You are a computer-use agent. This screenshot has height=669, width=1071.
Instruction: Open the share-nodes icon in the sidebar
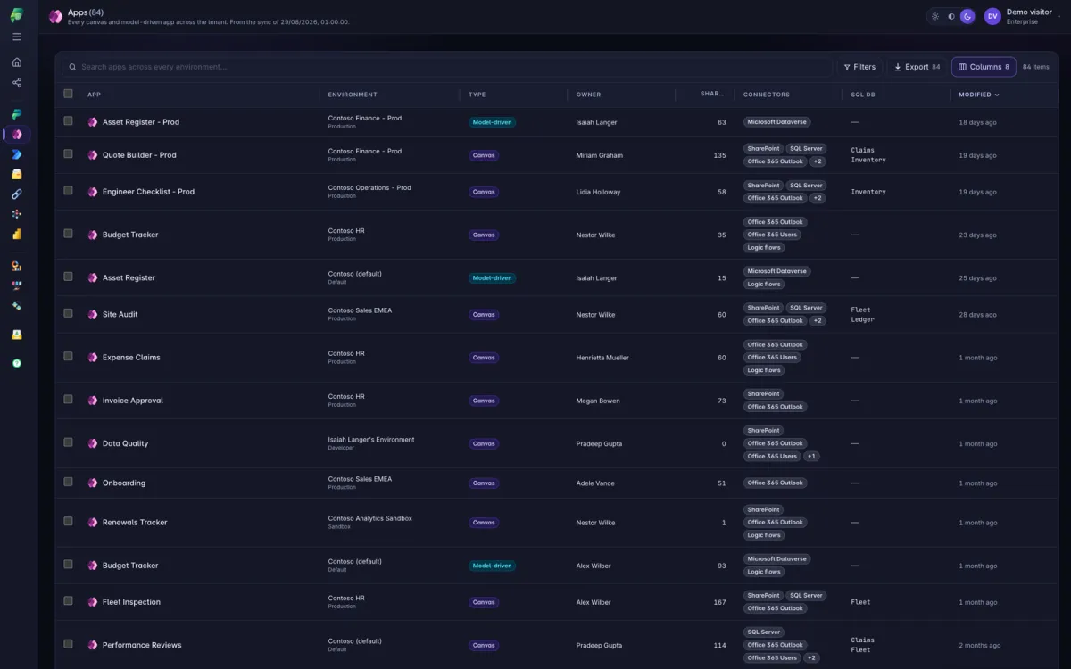click(17, 83)
